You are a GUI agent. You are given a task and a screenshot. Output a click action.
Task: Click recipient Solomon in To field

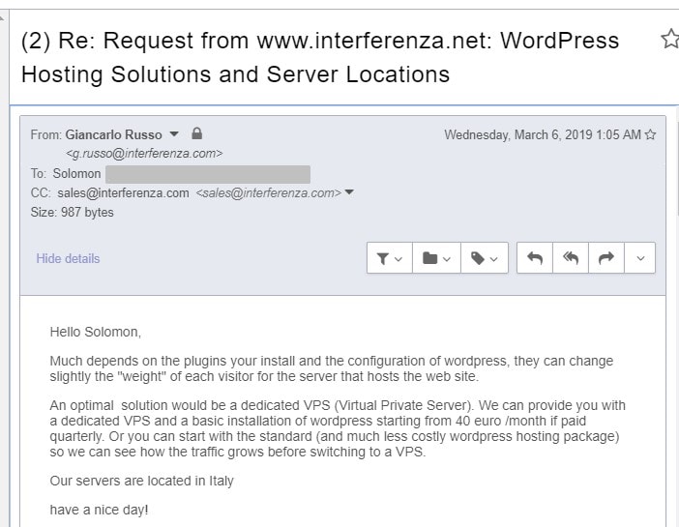point(76,174)
